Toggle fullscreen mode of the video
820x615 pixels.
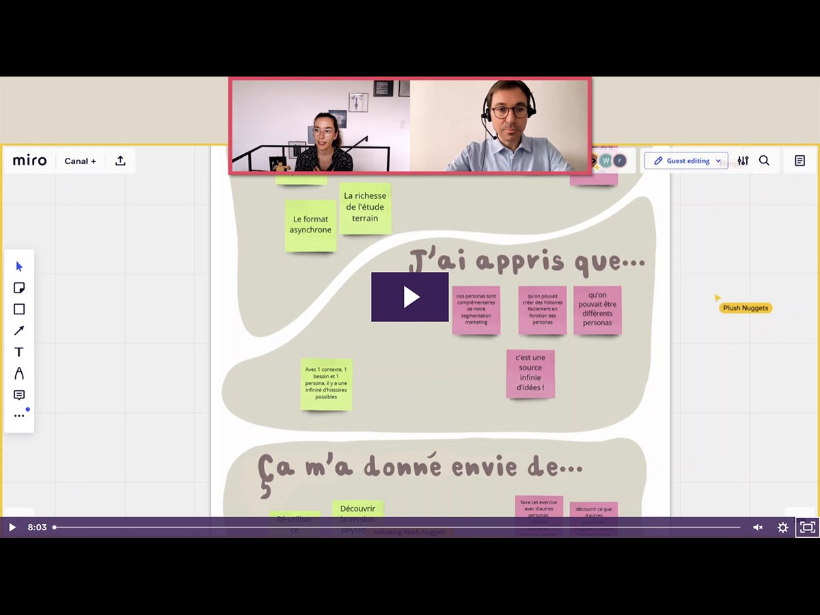[807, 527]
